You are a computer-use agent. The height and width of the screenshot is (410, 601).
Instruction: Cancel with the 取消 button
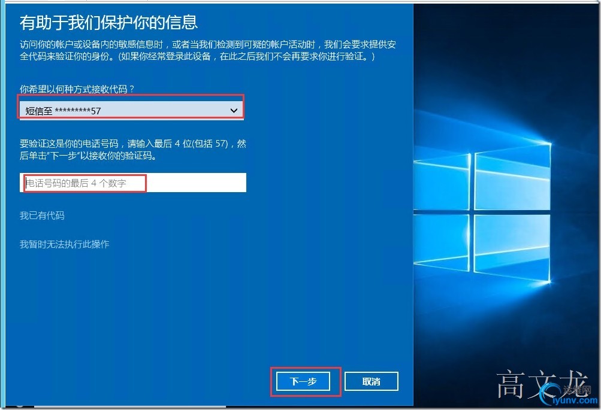pyautogui.click(x=372, y=381)
